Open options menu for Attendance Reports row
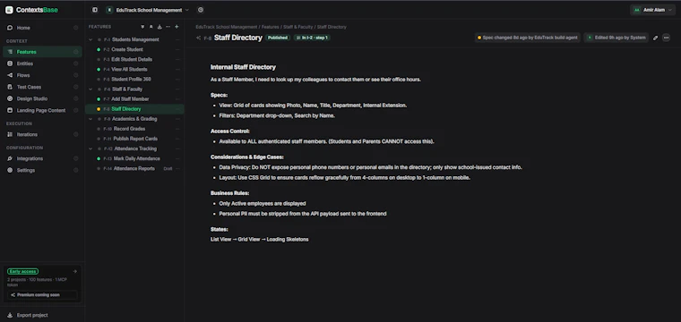The height and width of the screenshot is (322, 681). point(177,168)
